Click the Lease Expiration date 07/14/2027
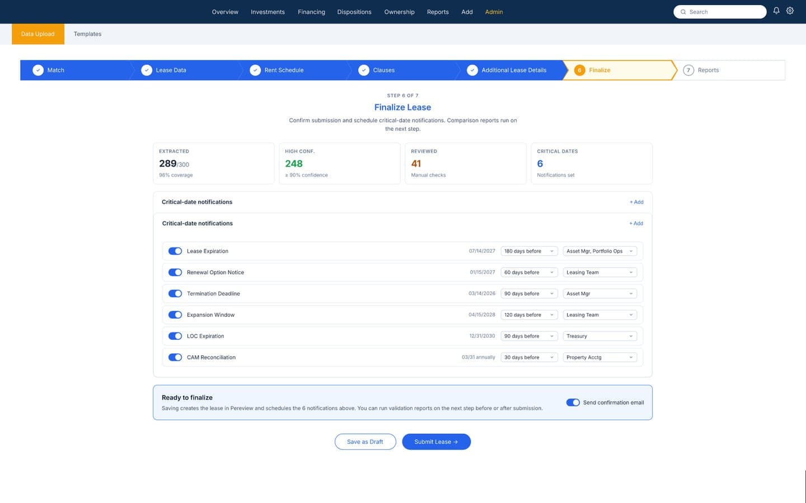This screenshot has width=806, height=503. pos(482,251)
